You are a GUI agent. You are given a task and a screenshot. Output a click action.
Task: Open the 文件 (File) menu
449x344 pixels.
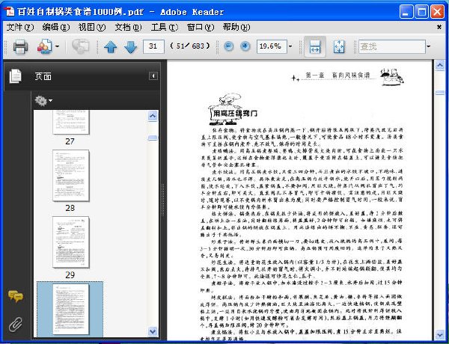tap(19, 27)
